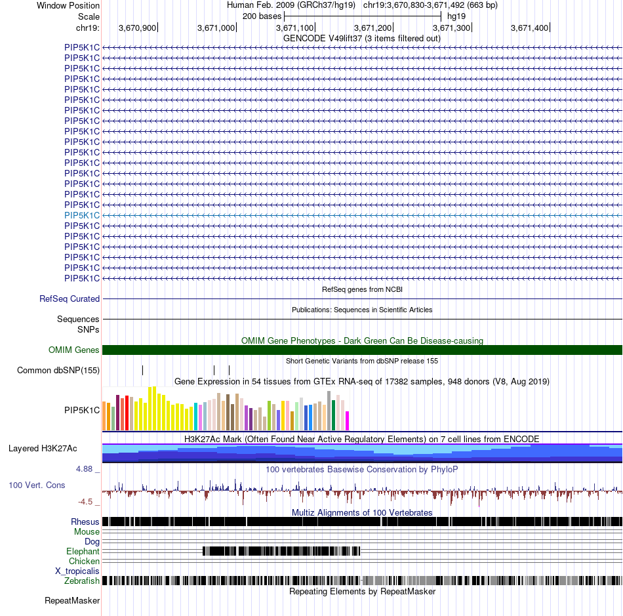
Task: Click the SNPs track label
Action: pyautogui.click(x=89, y=329)
